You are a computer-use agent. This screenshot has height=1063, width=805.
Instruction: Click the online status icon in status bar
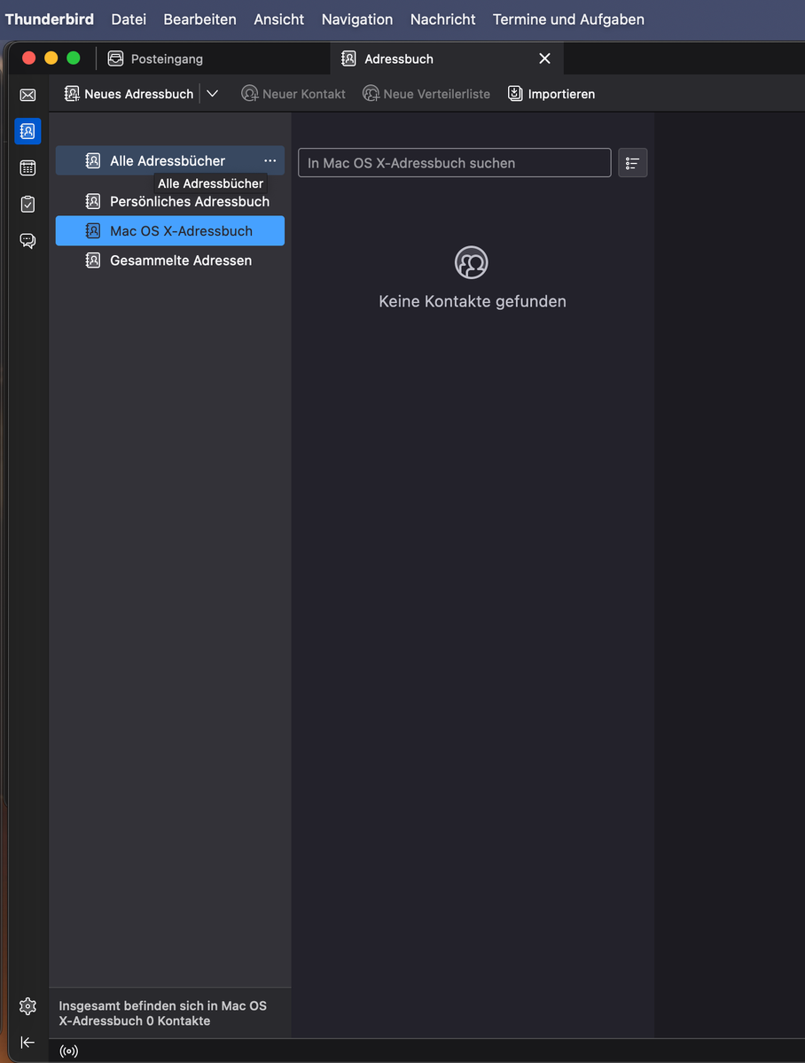[x=68, y=1051]
